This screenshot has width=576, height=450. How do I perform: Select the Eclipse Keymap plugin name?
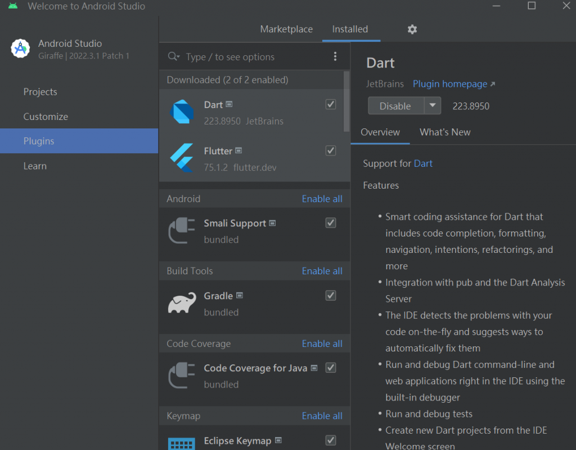pos(238,440)
